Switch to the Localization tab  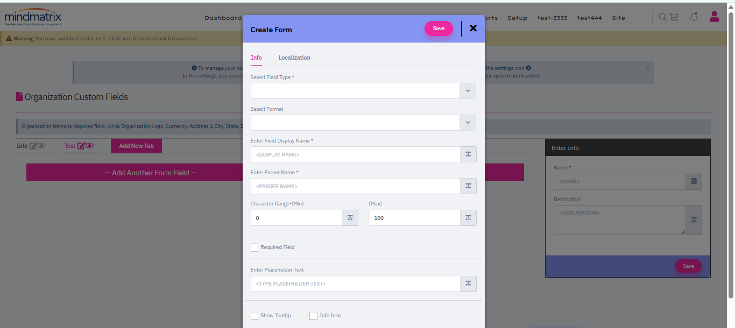coord(294,58)
